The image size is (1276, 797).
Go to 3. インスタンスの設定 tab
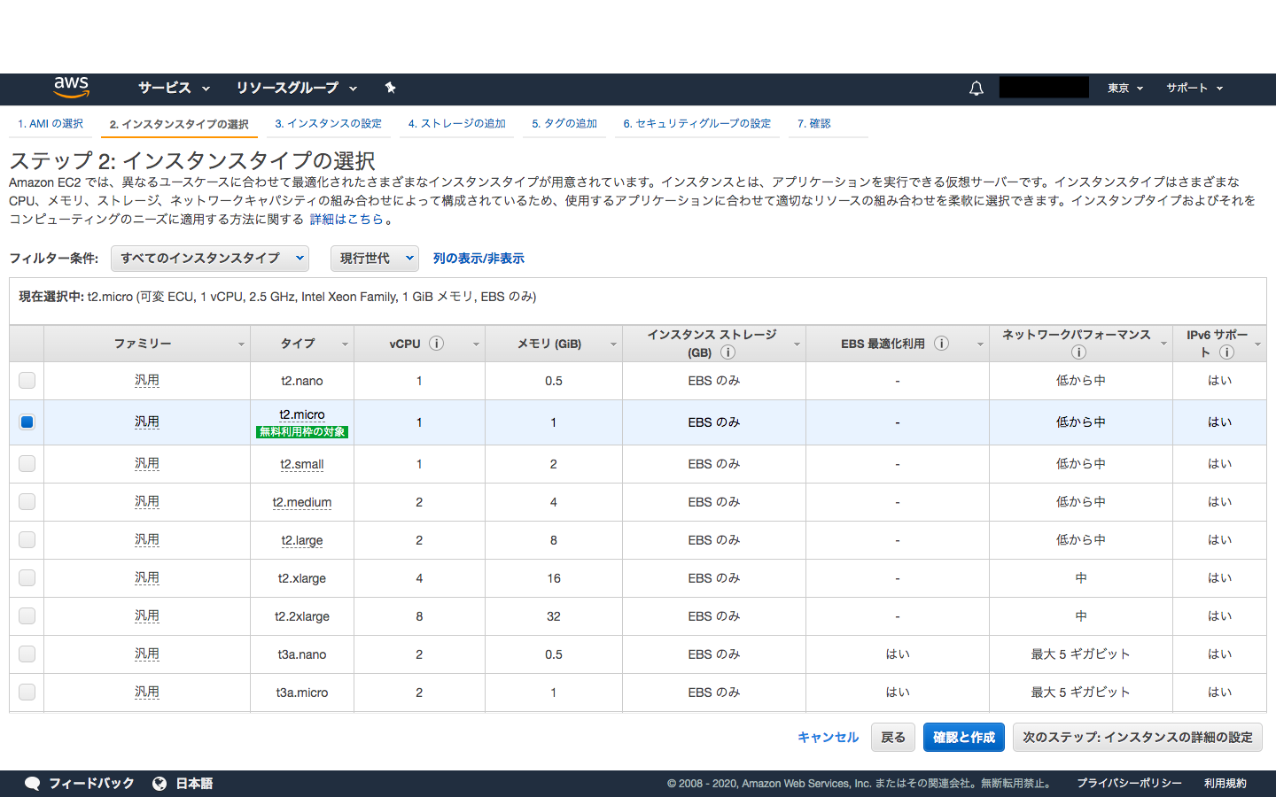click(328, 124)
